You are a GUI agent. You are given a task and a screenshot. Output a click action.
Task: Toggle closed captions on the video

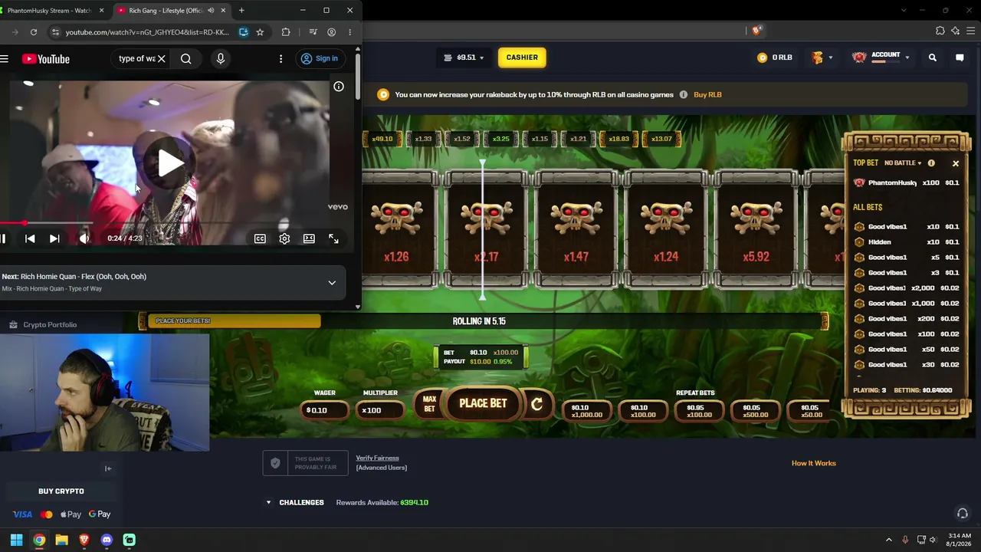click(261, 239)
